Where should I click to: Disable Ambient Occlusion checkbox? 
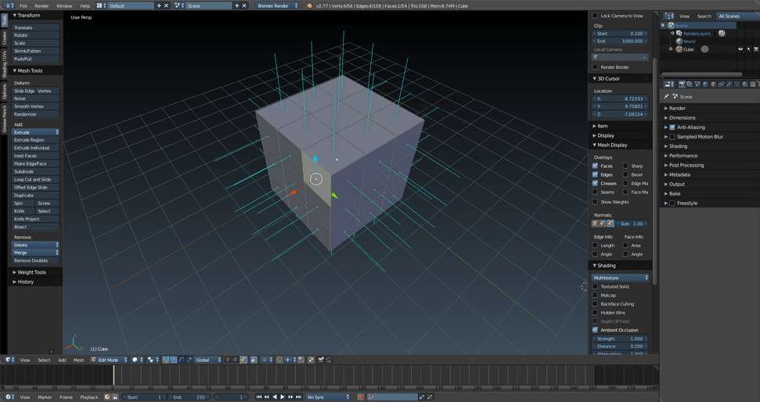(x=596, y=330)
